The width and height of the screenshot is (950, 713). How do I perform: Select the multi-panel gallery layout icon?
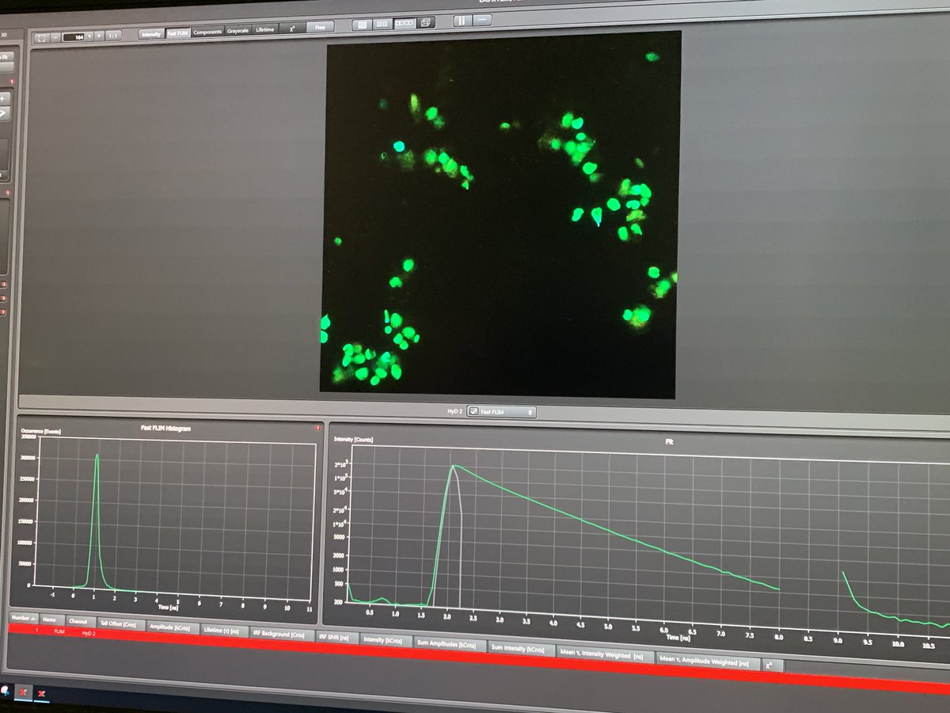(x=404, y=23)
